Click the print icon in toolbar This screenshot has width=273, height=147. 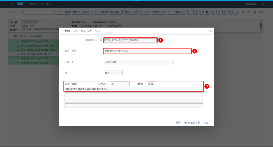255,12
